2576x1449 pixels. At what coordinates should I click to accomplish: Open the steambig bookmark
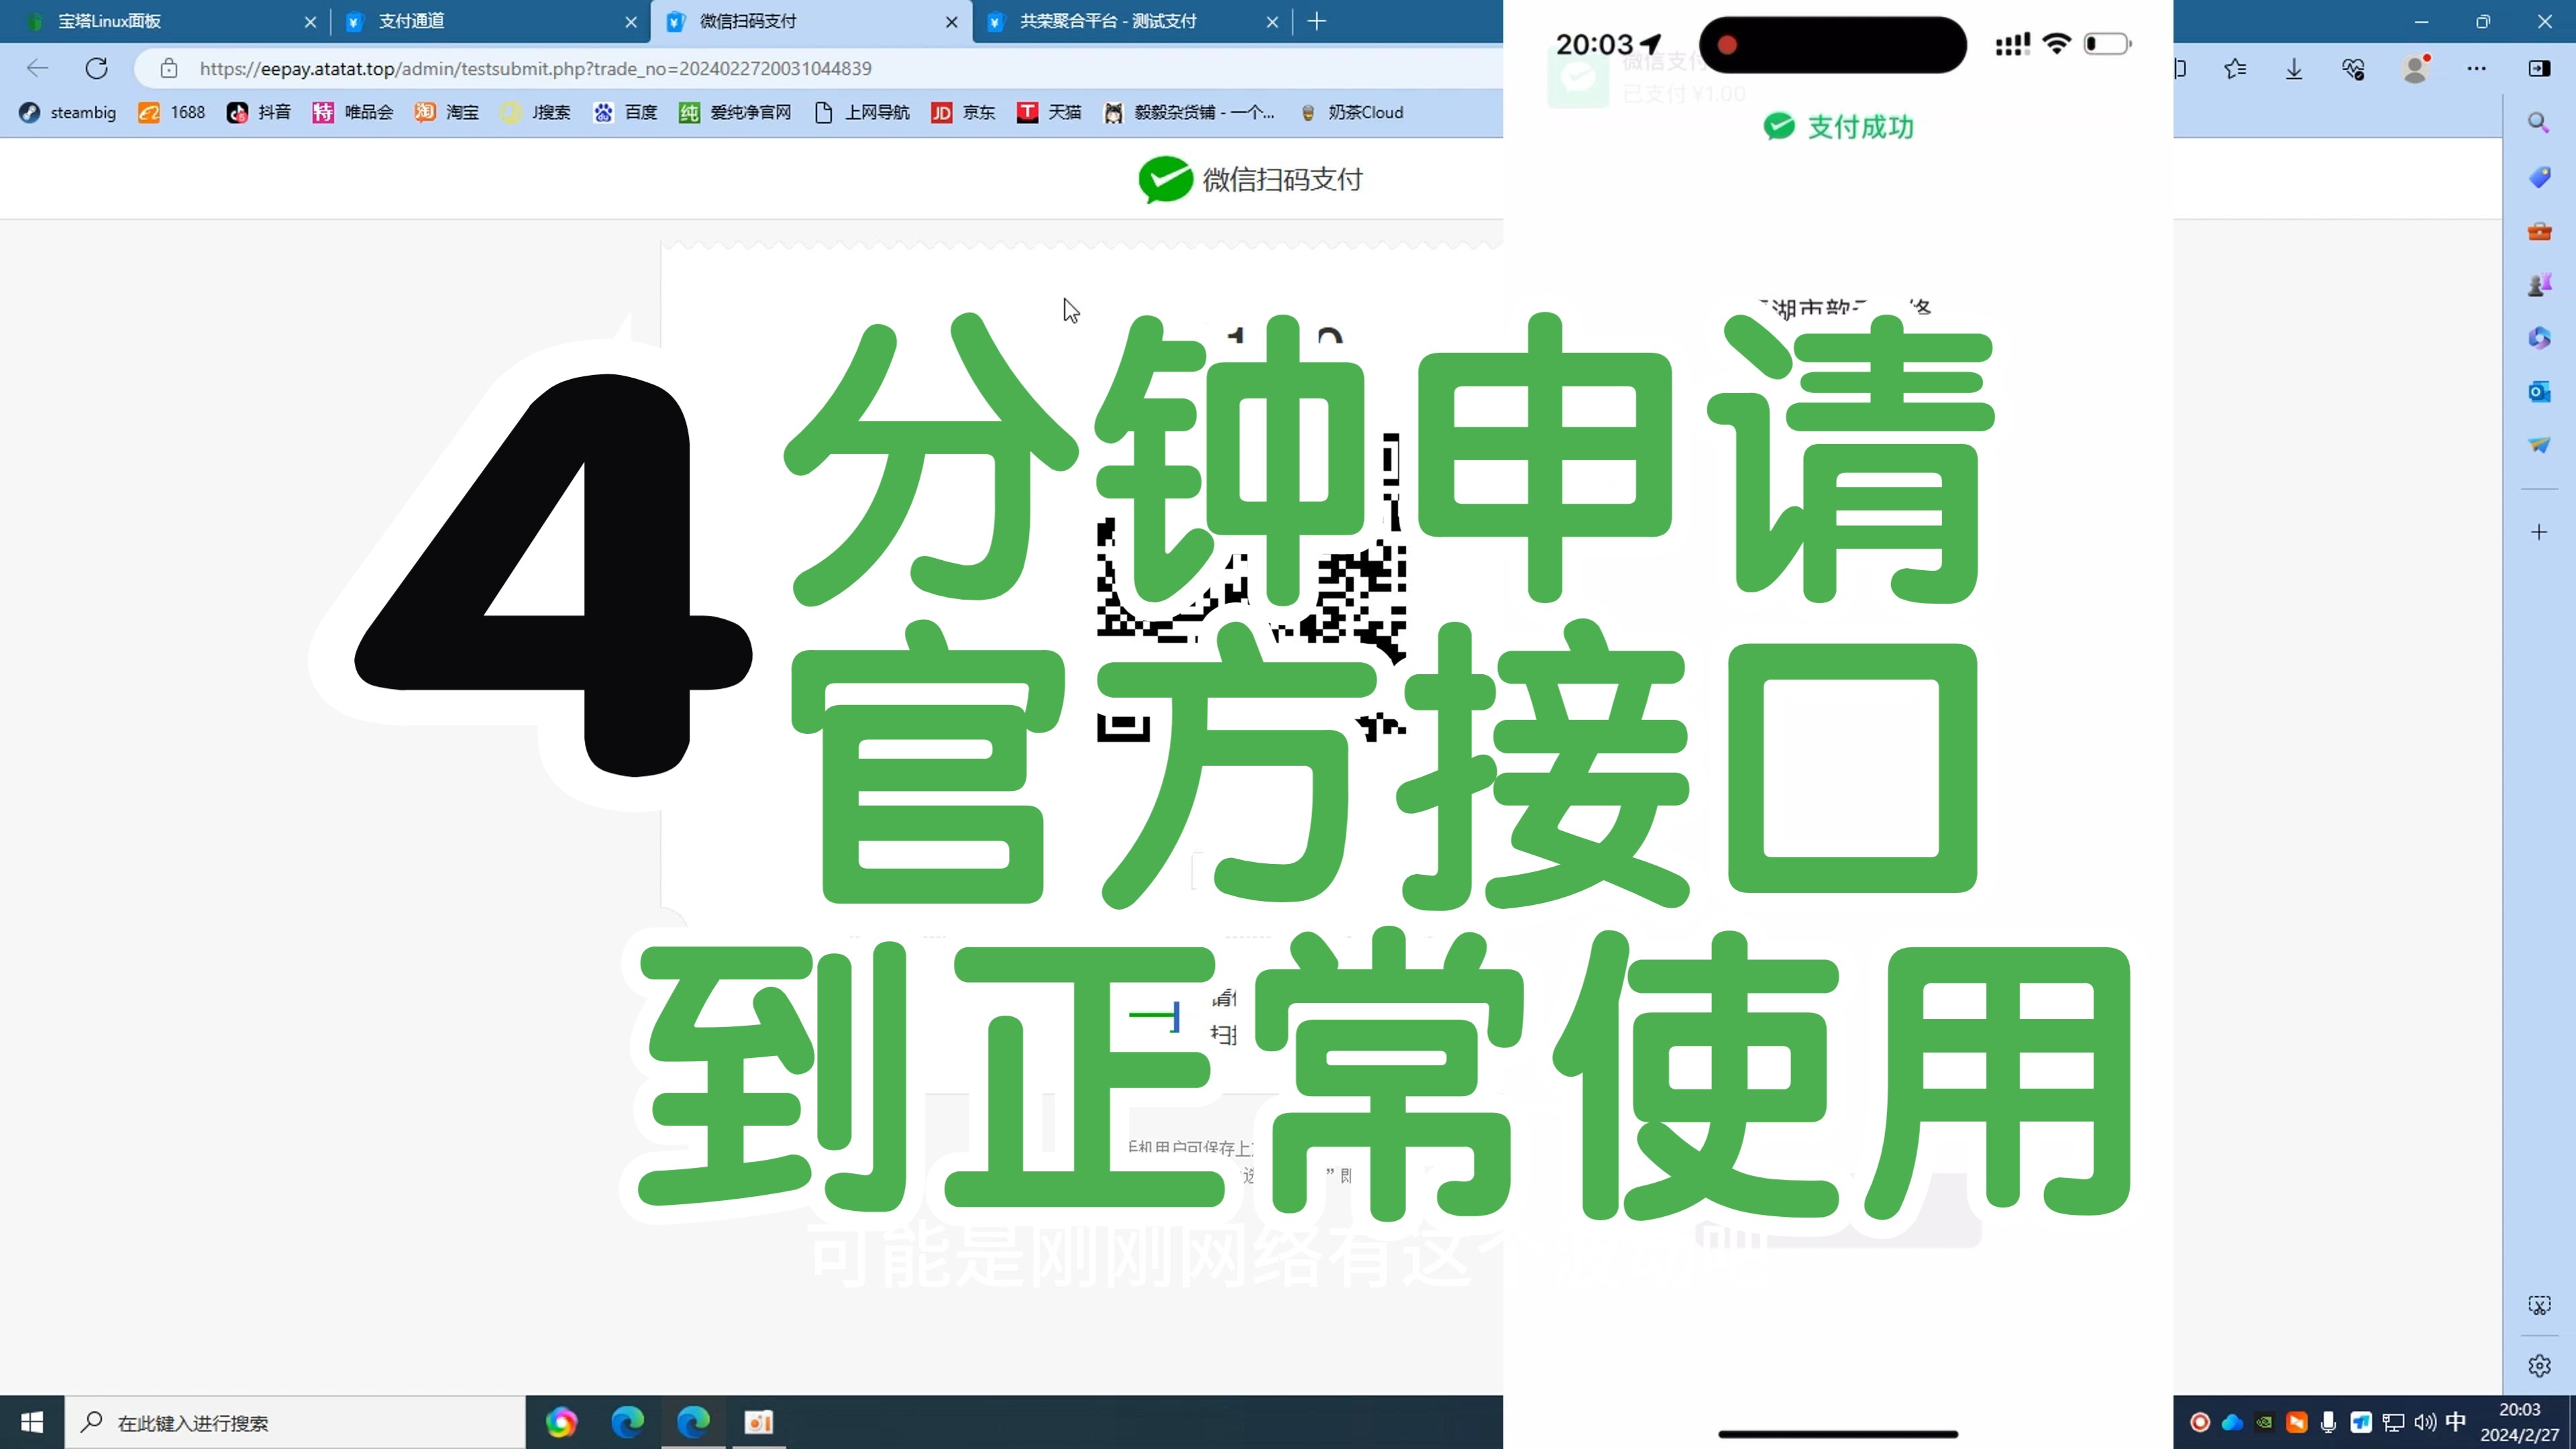68,112
